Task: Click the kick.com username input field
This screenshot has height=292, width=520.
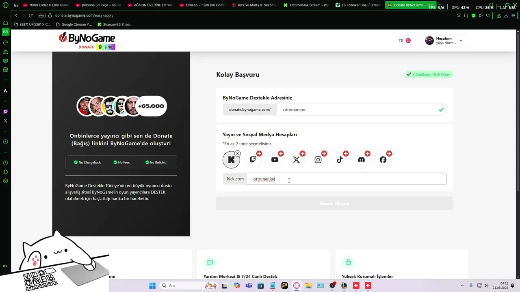Action: point(347,179)
